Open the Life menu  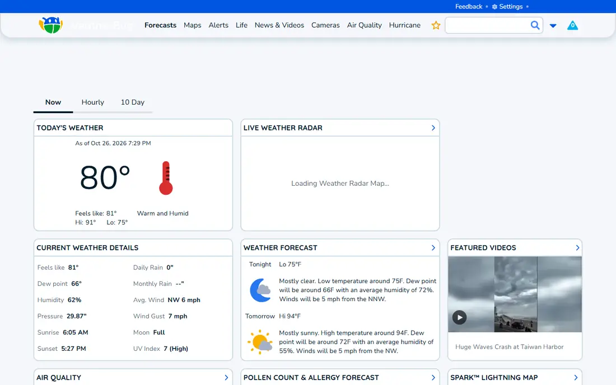241,25
